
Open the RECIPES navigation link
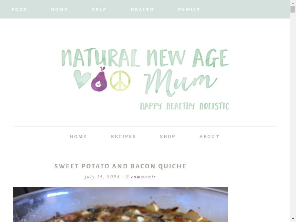[123, 137]
